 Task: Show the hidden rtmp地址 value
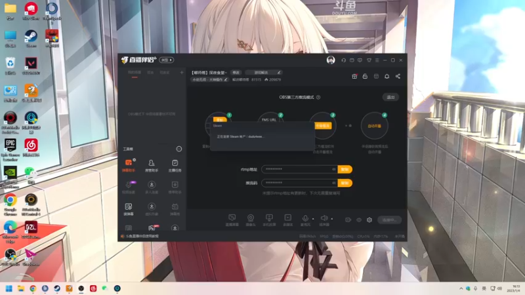point(334,169)
